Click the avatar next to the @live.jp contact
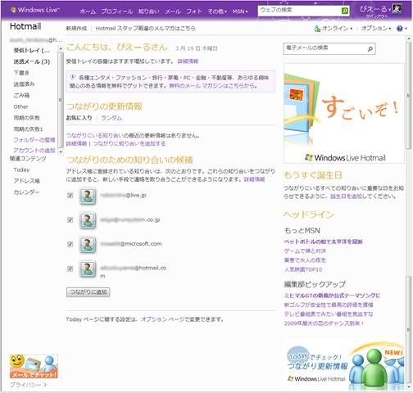This screenshot has width=413, height=393. [x=88, y=196]
